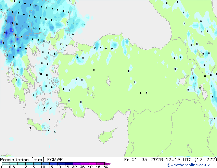217x168 pixels.
Task: Click the 45–50 mm legend color swatch
Action: click(101, 164)
